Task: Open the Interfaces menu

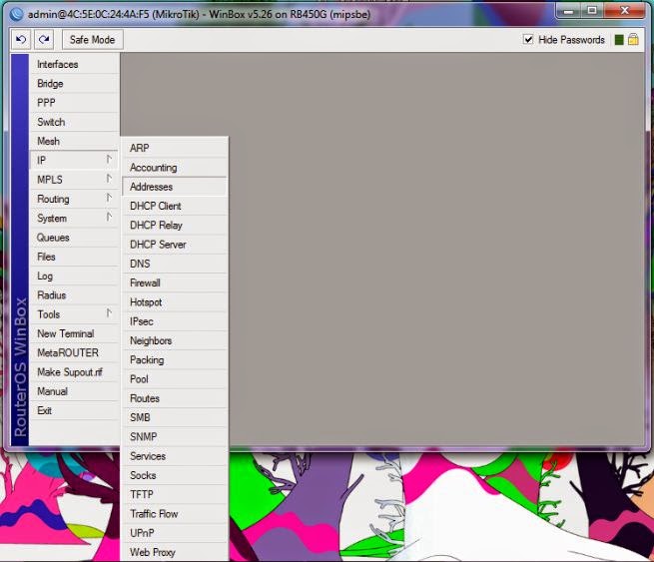Action: tap(75, 64)
